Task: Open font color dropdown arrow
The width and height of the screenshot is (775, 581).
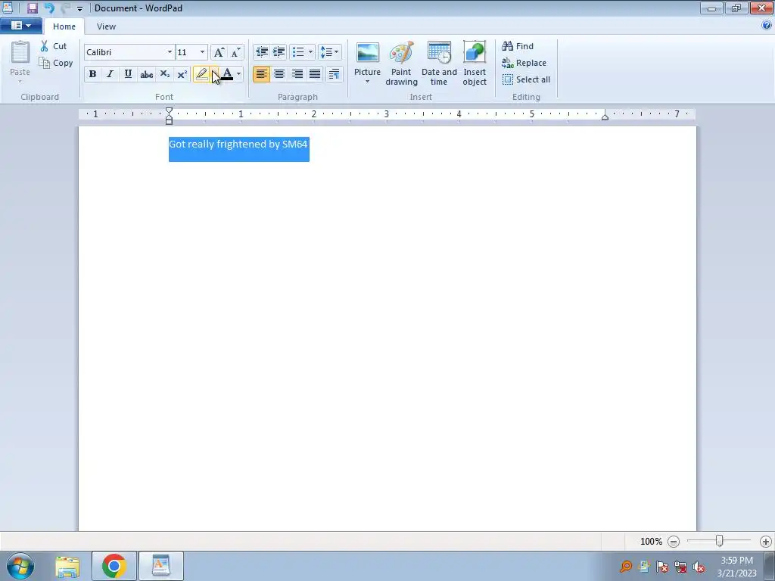Action: tap(238, 74)
